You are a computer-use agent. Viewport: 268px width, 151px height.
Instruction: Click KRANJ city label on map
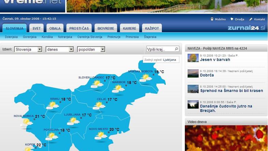(55, 99)
